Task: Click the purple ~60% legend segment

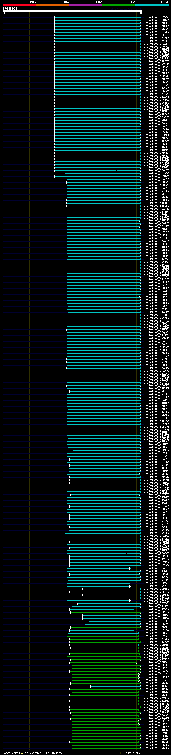Action: (85, 5)
